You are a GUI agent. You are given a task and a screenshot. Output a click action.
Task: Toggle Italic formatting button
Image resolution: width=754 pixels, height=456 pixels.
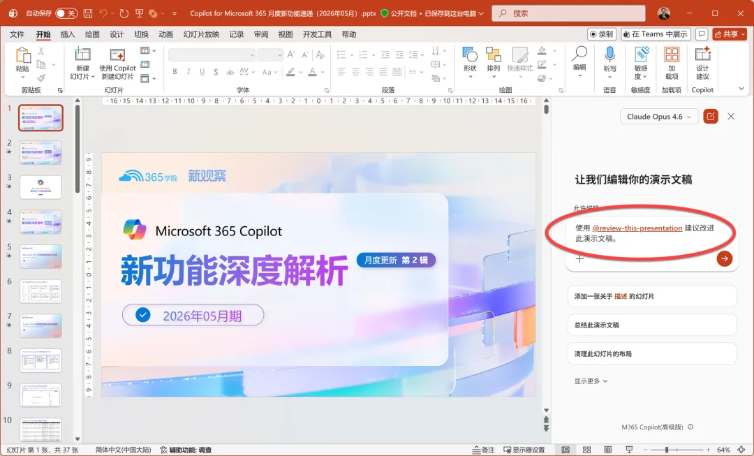coord(188,72)
